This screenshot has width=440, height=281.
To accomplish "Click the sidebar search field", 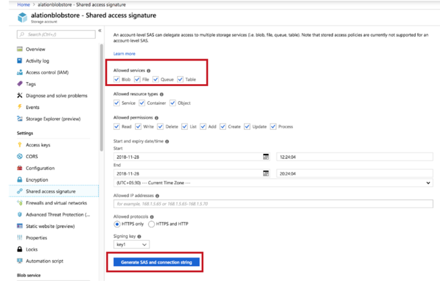I will [x=56, y=34].
